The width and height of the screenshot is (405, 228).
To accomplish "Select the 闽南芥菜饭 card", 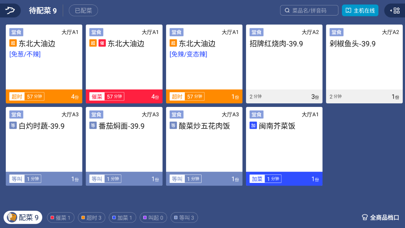I will point(284,147).
